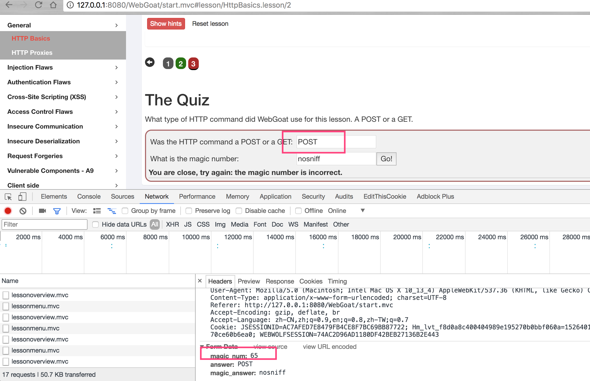Click the site info icon in address bar
This screenshot has height=381, width=590.
point(70,5)
